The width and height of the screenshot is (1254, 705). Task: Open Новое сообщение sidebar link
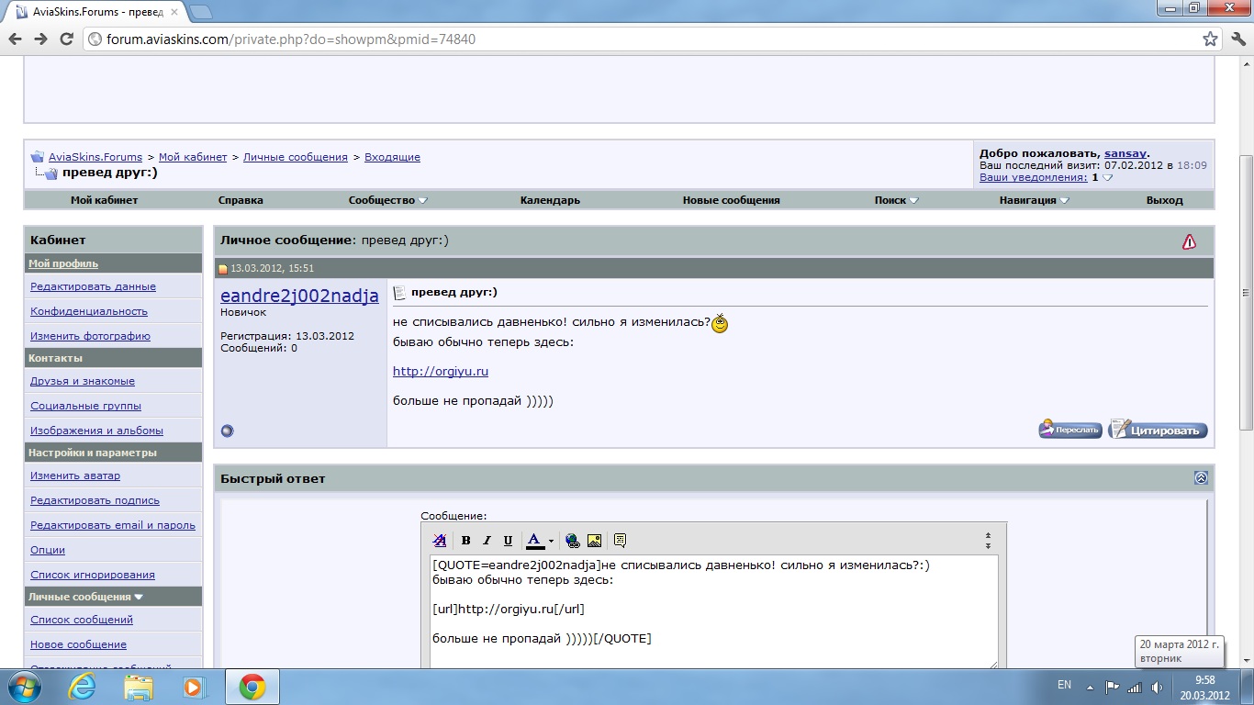[x=78, y=644]
